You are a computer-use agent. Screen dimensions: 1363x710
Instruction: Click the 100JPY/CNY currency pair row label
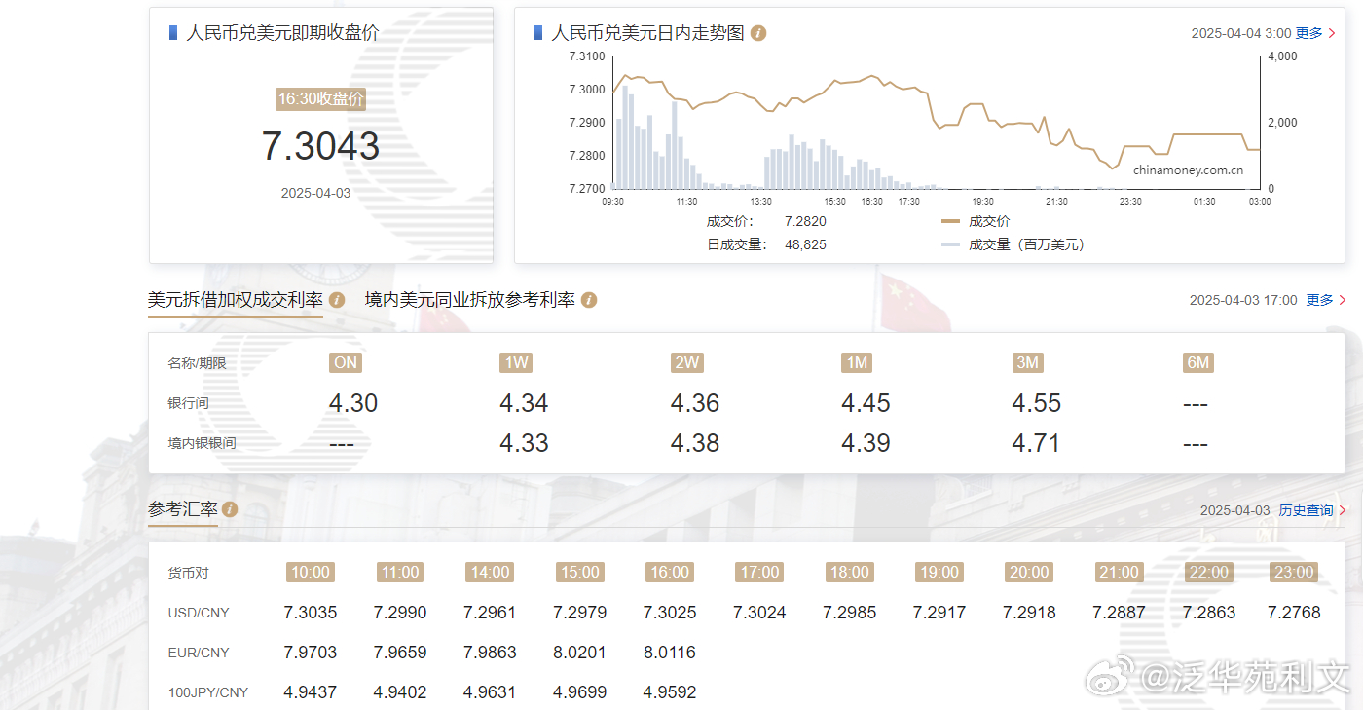point(207,692)
